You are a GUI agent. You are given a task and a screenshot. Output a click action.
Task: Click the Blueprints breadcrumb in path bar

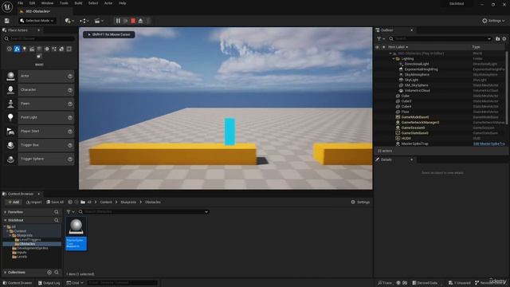click(128, 202)
